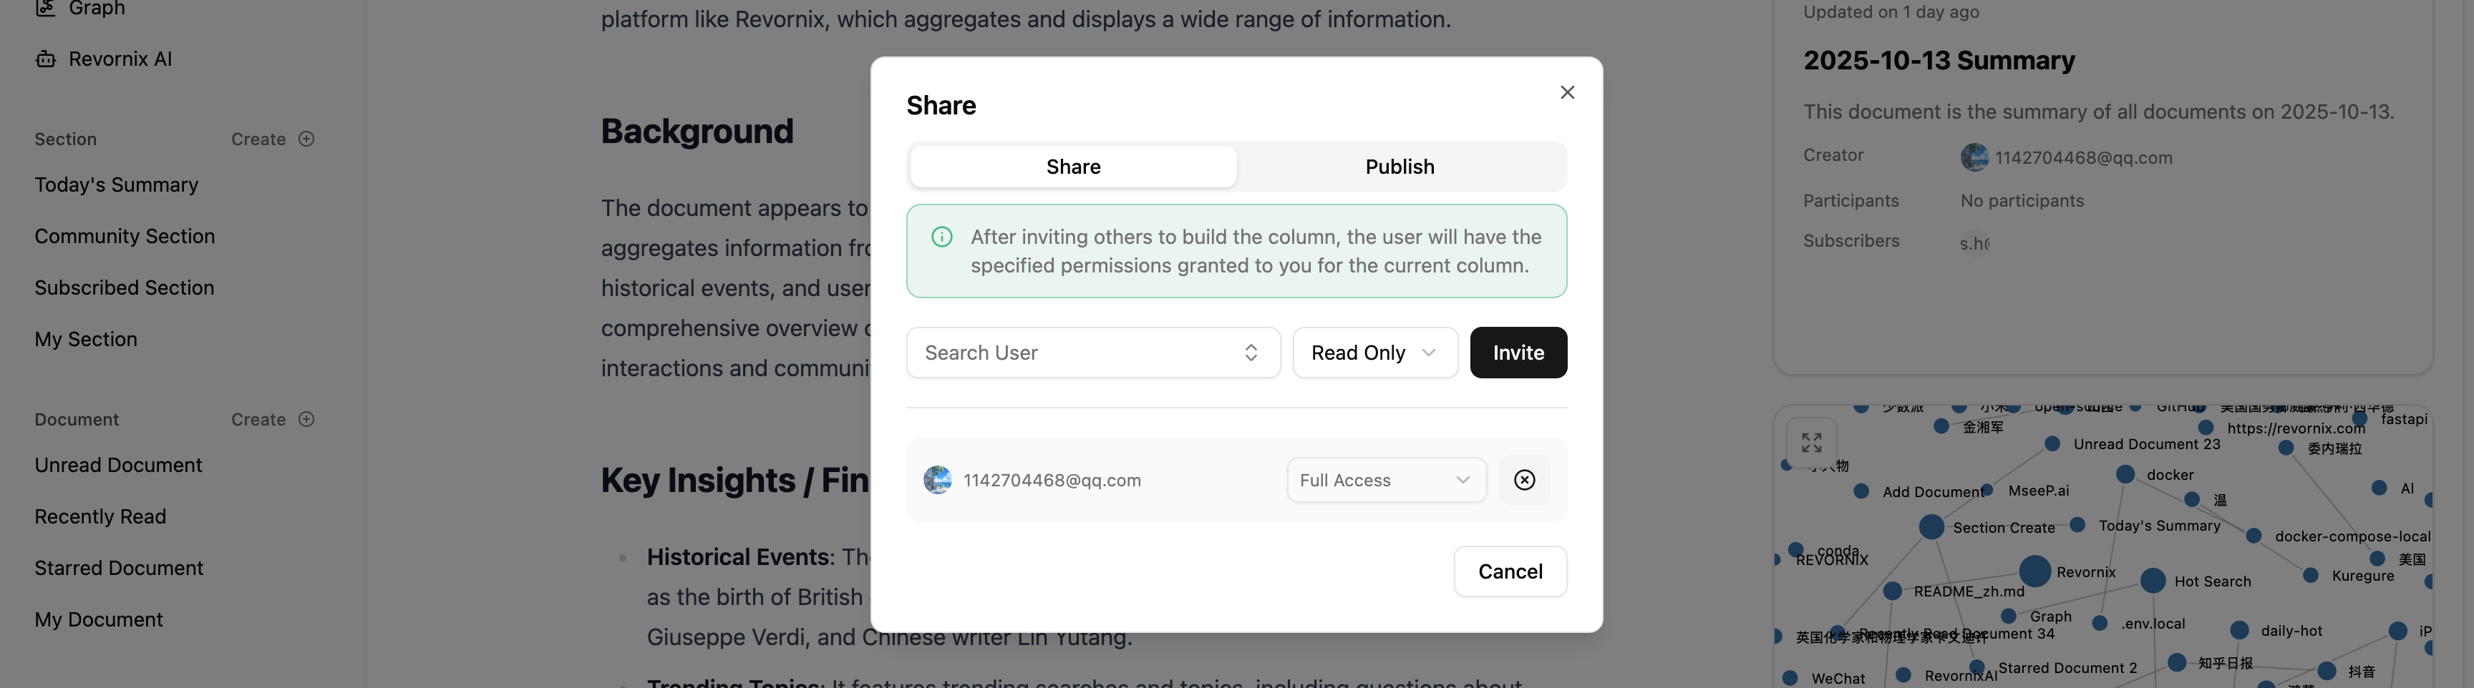Click the info icon in the notice banner
The height and width of the screenshot is (688, 2474).
[x=941, y=237]
